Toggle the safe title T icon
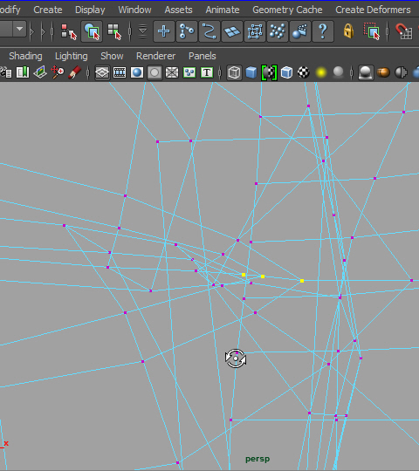Screen dimensions: 419x471 click(207, 72)
